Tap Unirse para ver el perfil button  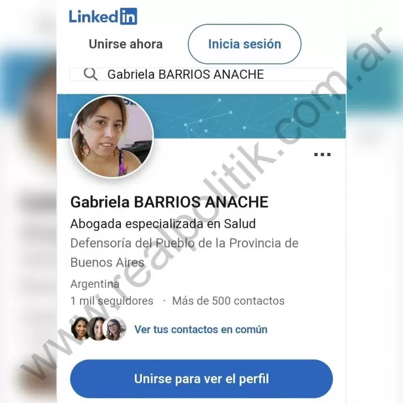coord(201,379)
